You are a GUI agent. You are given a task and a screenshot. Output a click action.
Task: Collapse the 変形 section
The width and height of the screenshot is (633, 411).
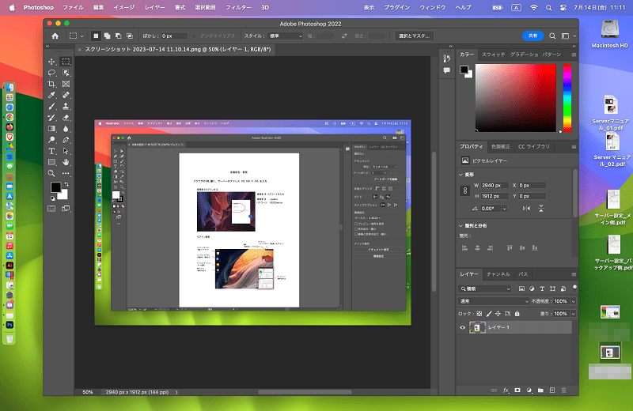(461, 175)
